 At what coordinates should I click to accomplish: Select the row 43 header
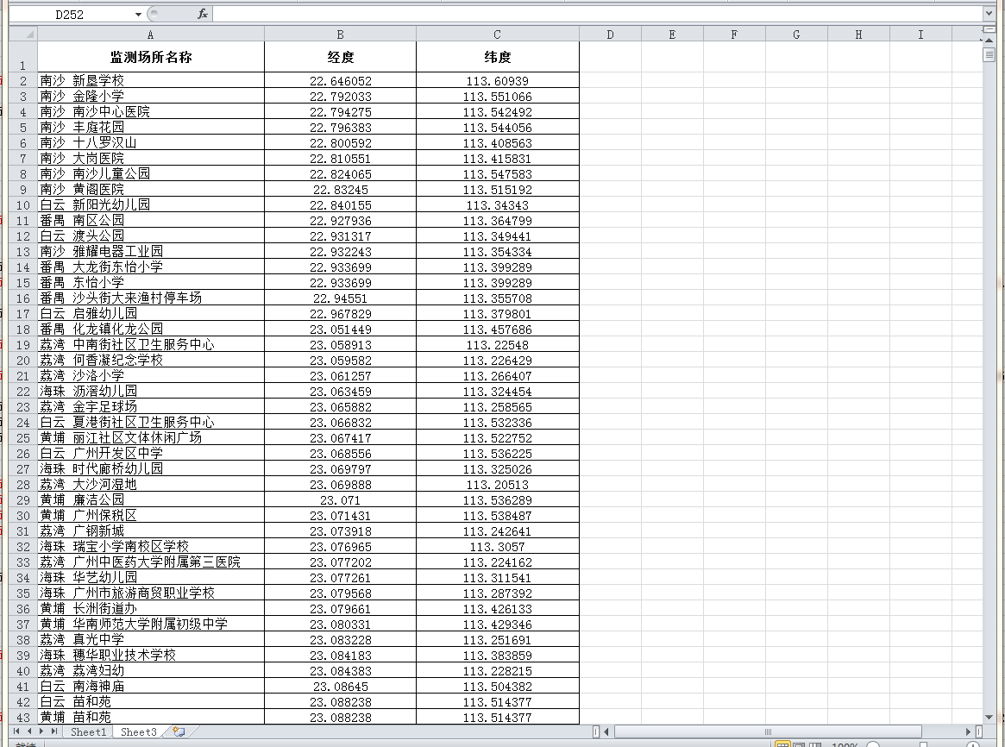click(x=23, y=717)
